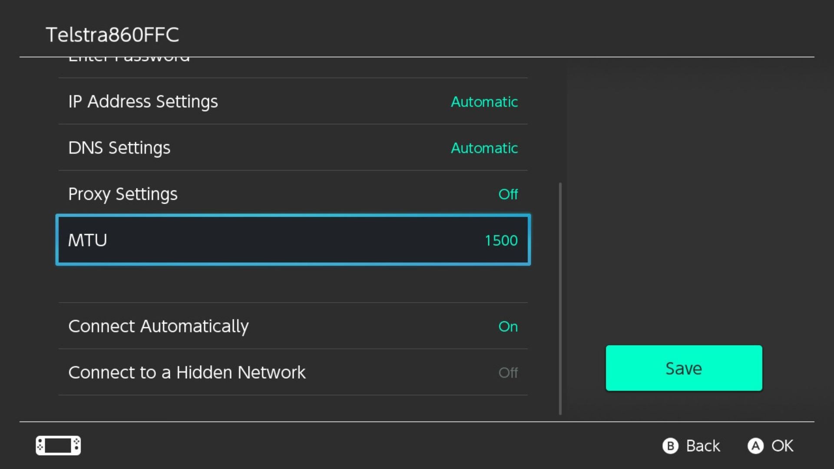
Task: Click the Back label in the bottom bar
Action: pyautogui.click(x=702, y=445)
